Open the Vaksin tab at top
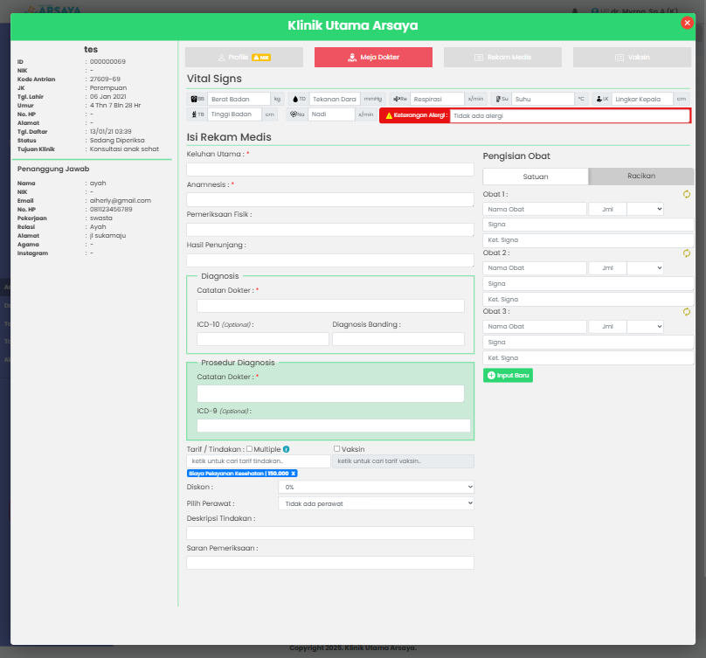This screenshot has height=658, width=706. tap(632, 57)
